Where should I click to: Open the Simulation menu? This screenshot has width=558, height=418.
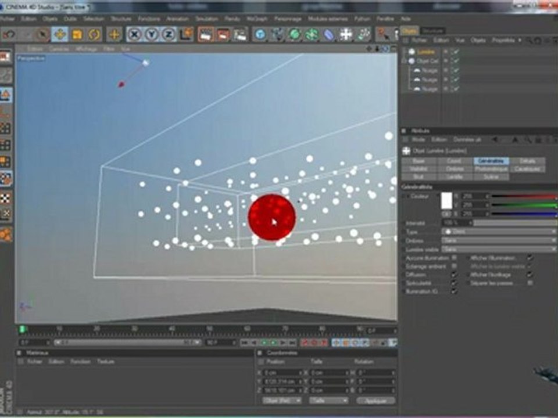(207, 19)
